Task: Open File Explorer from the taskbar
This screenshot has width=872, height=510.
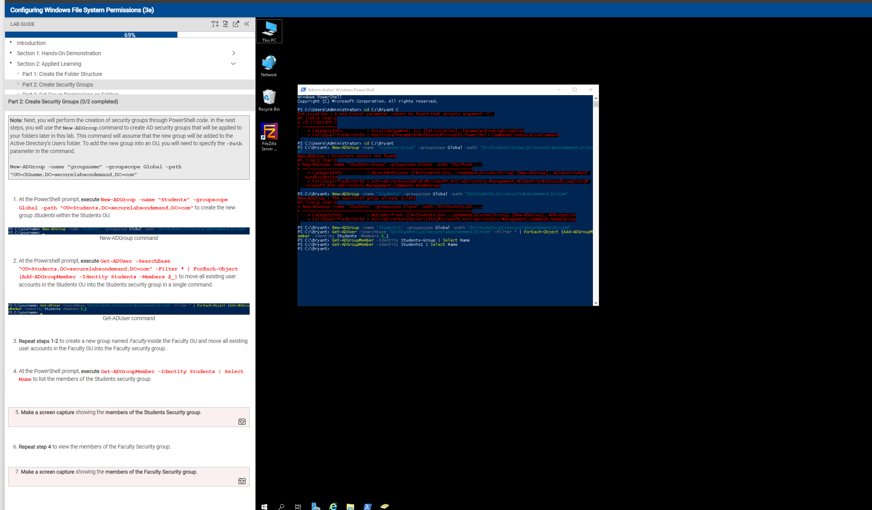Action: pos(350,506)
